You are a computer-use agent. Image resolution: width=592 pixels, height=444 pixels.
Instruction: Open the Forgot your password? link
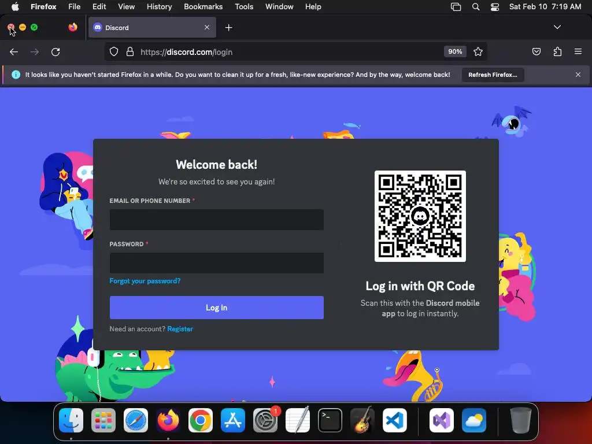click(145, 281)
